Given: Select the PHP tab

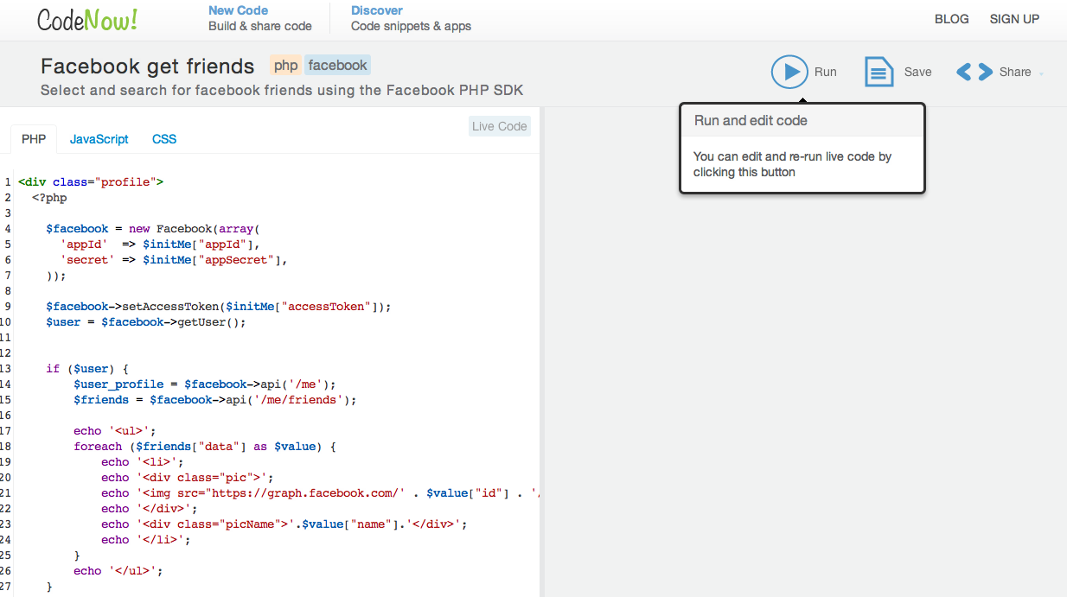Looking at the screenshot, I should tap(34, 139).
